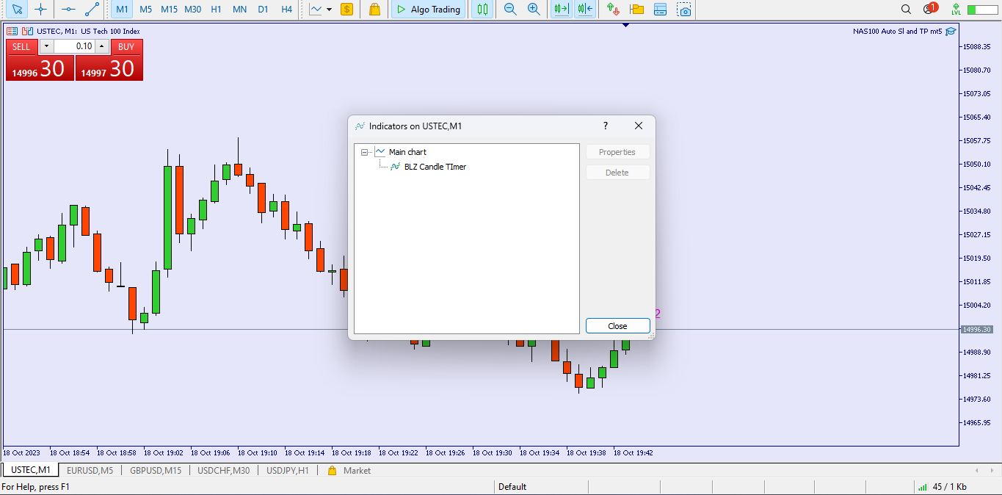Toggle Algo Trading on
This screenshot has width=1002, height=495.
[428, 10]
